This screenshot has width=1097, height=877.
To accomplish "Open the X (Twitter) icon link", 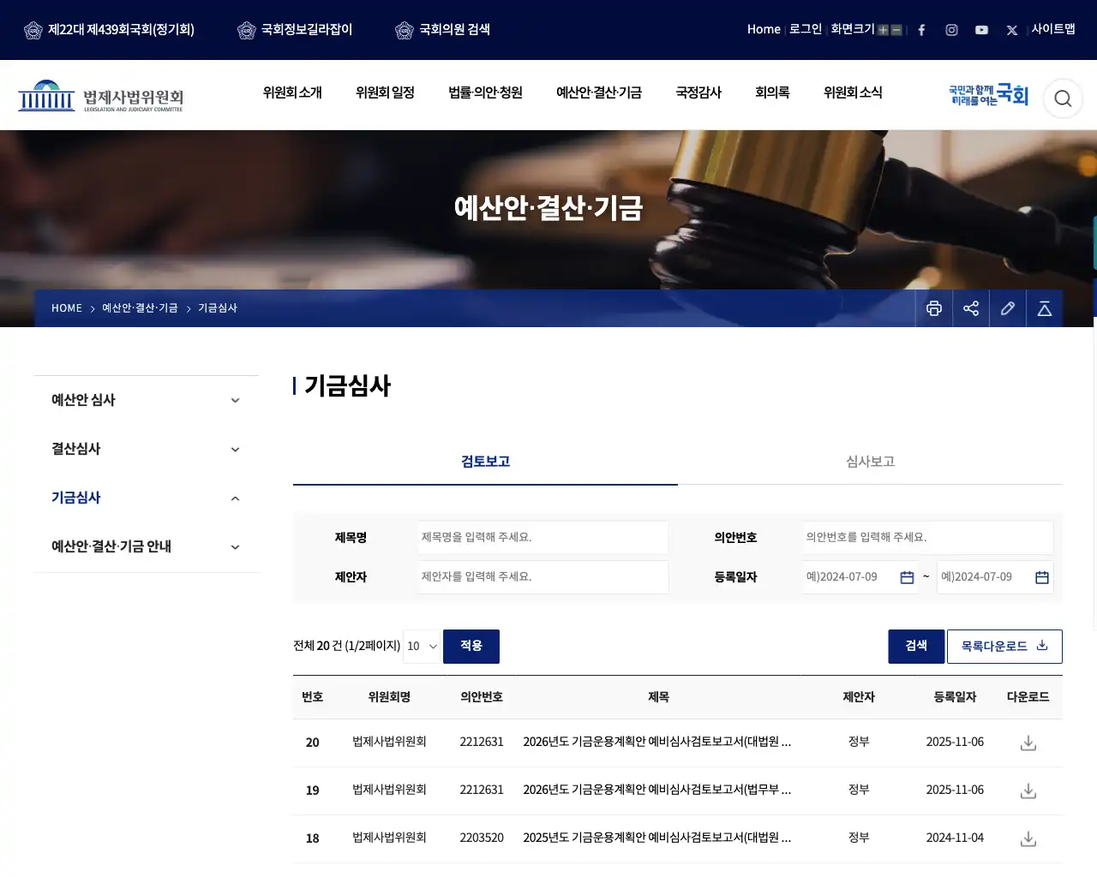I will point(1012,30).
